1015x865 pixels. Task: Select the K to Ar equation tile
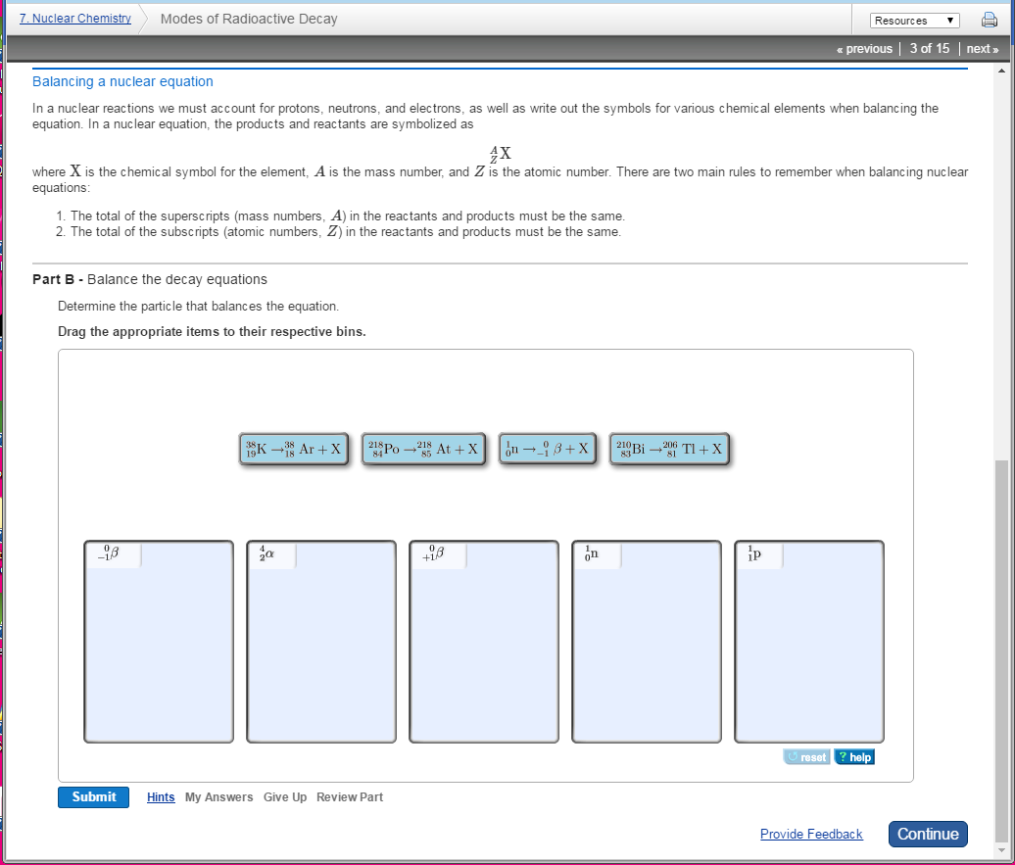coord(293,450)
